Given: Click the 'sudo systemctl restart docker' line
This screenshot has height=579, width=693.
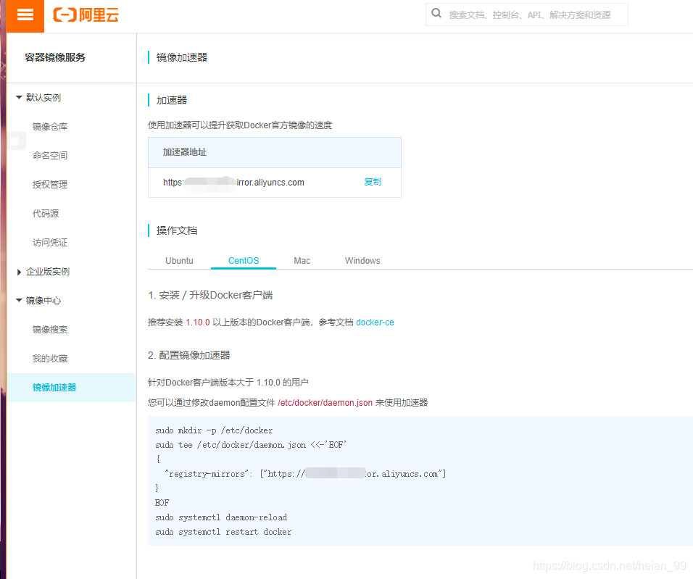Looking at the screenshot, I should click(x=223, y=532).
